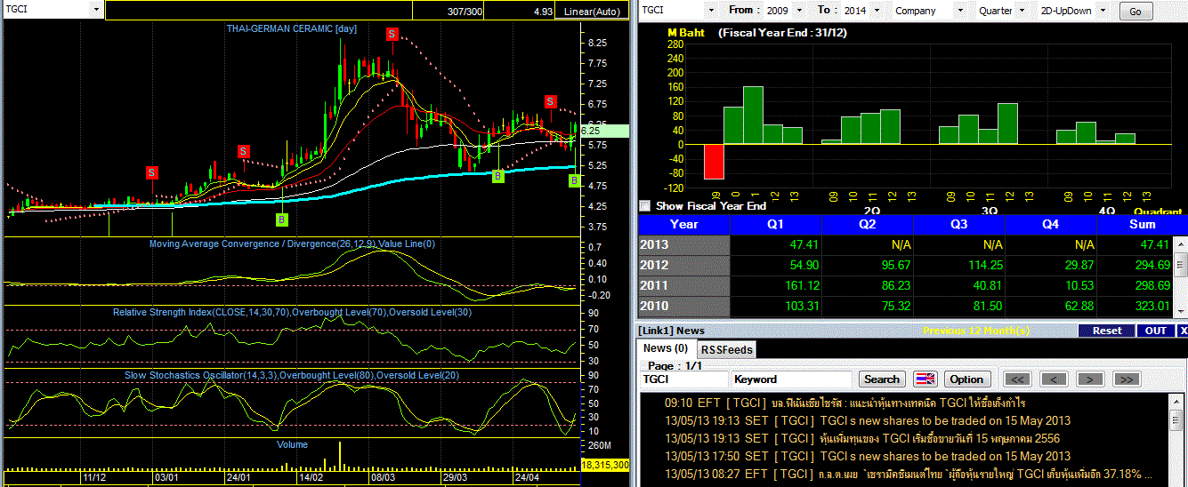This screenshot has height=487, width=1188.
Task: Close the news panel with X
Action: click(1182, 331)
